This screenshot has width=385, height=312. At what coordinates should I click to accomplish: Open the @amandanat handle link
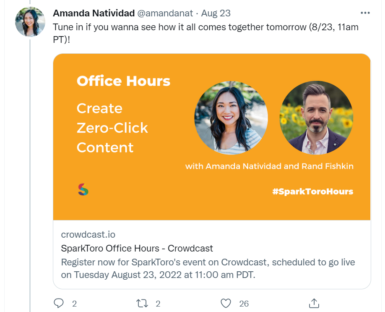click(165, 13)
